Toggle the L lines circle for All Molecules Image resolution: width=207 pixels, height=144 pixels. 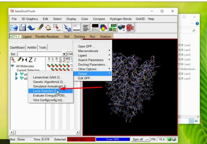coord(52,65)
